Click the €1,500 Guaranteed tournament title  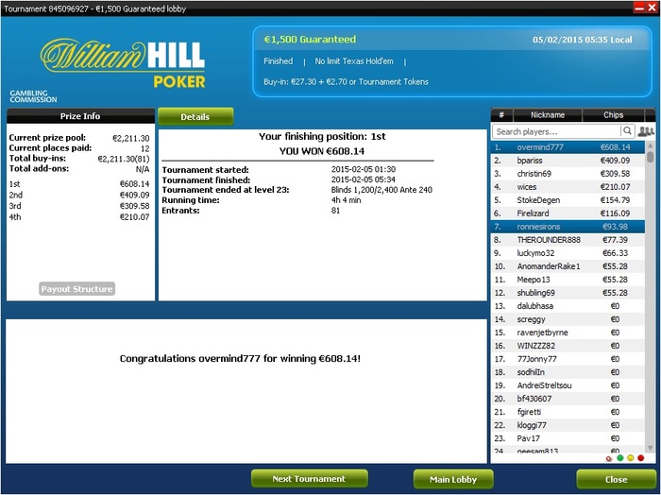[x=310, y=40]
